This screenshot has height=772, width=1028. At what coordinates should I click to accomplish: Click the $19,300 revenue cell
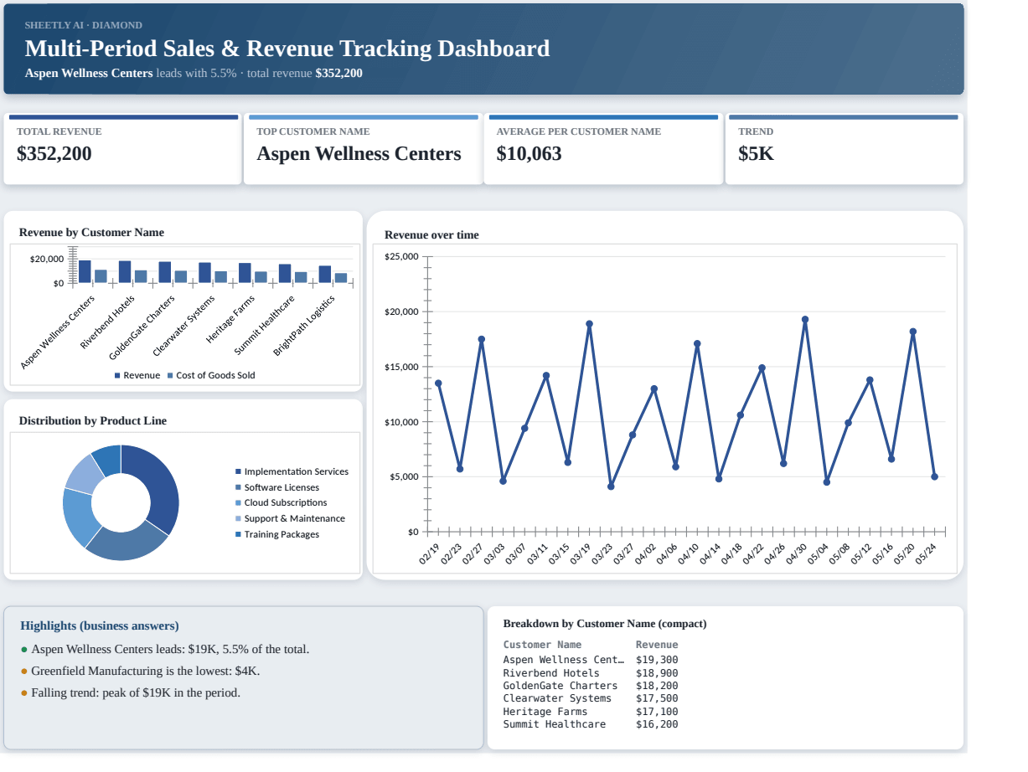coord(657,660)
